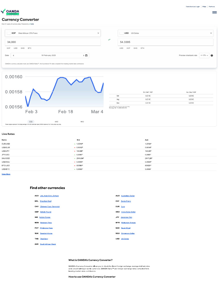Open the +/- 0% interbank rate dropdown
The height and width of the screenshot is (290, 218).
204,56
